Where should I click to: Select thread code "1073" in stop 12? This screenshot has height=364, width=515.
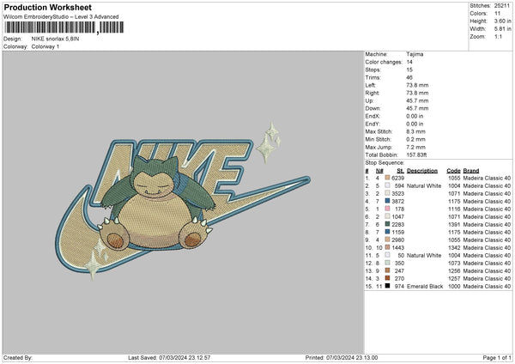454,263
